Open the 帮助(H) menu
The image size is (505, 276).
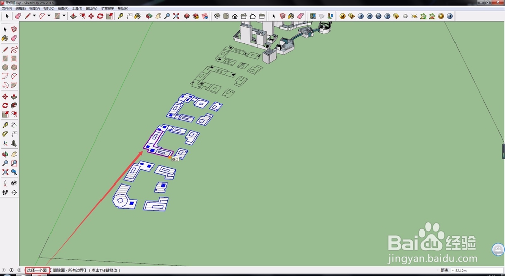[x=123, y=9]
